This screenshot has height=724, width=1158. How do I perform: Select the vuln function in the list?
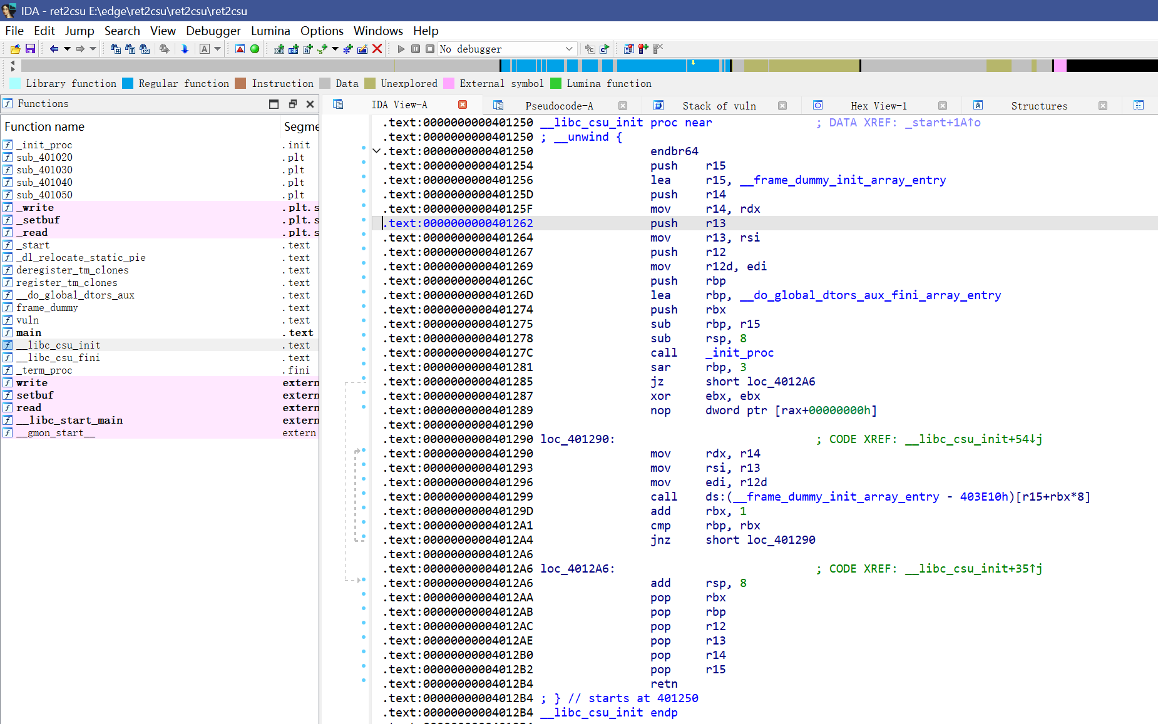(x=28, y=320)
